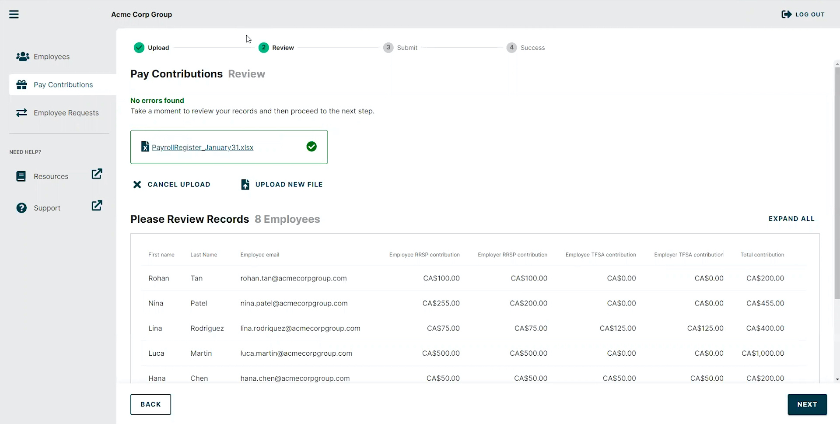
Task: Open Employee Requests in sidebar
Action: [x=63, y=113]
